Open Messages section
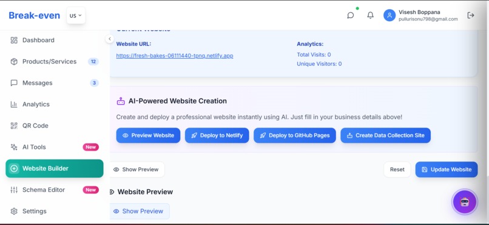489x225 pixels. 55,83
